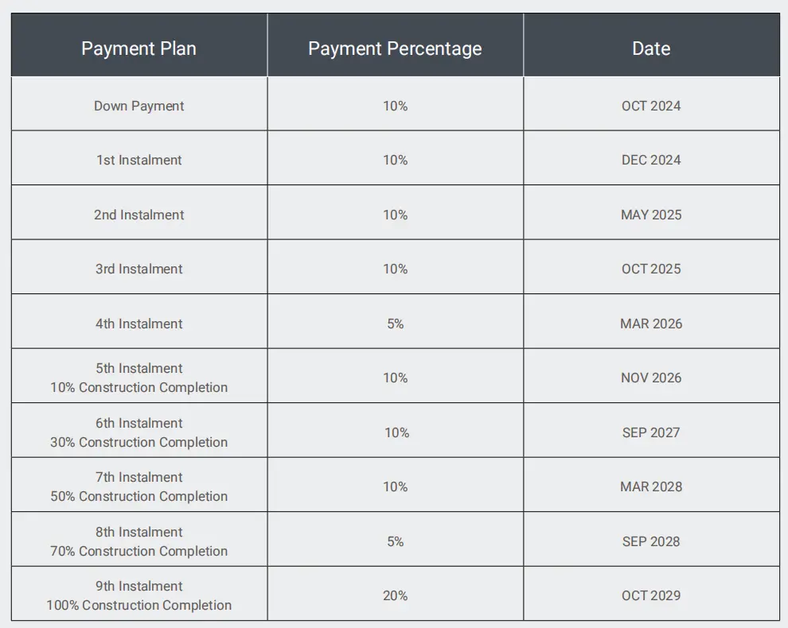Select the 8th Instalment 70% Construction cell
Viewport: 788px width, 628px height.
click(x=139, y=540)
